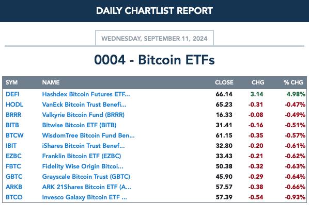The width and height of the screenshot is (309, 205).
Task: Open the iShares Bitcoin Trust name link
Action: (x=83, y=146)
